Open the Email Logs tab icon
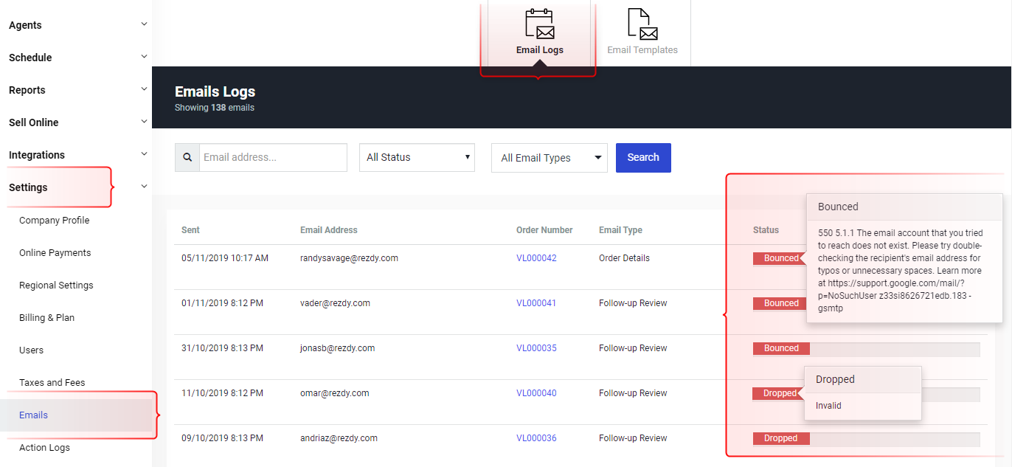 (540, 24)
